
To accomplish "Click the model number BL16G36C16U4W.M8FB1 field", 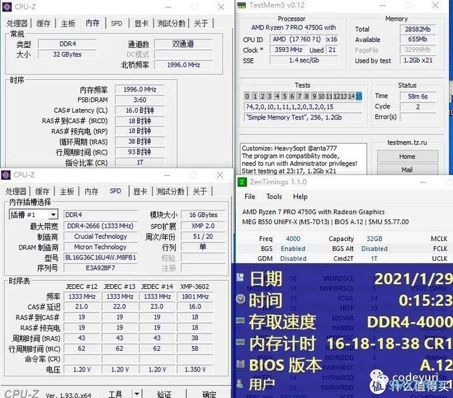I will click(100, 258).
